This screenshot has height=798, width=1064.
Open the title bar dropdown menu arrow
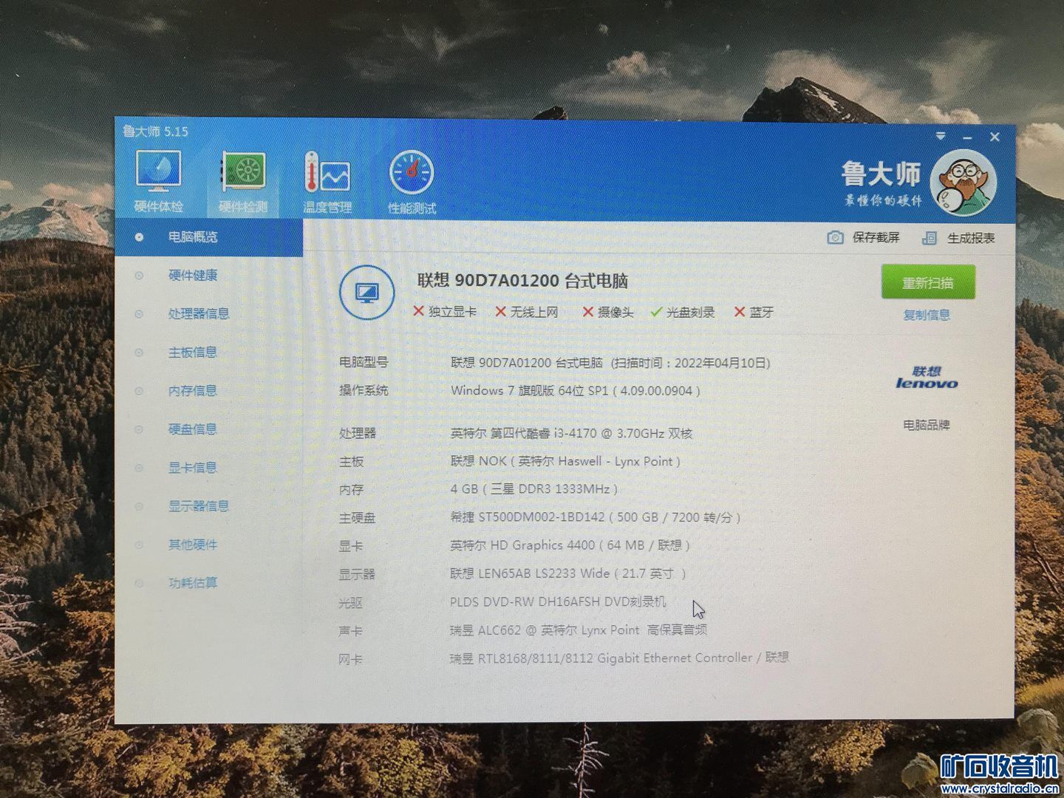(941, 136)
